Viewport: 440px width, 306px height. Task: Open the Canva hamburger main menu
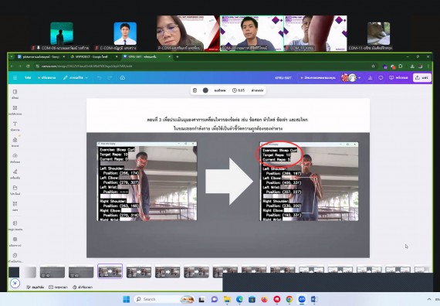click(15, 77)
